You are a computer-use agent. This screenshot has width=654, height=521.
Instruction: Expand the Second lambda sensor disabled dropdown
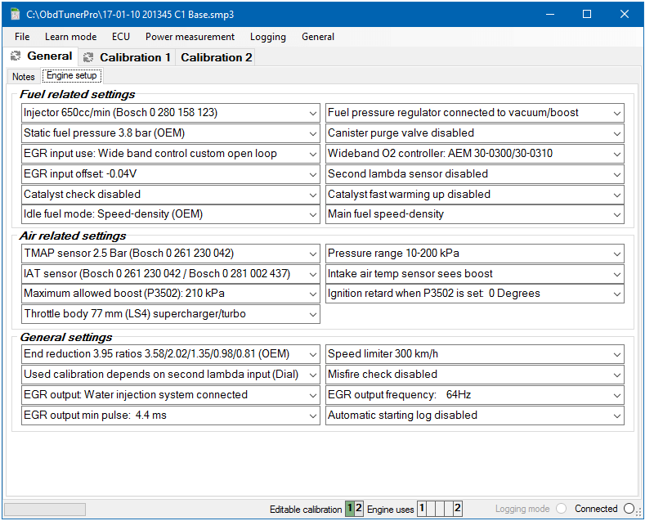coord(475,174)
